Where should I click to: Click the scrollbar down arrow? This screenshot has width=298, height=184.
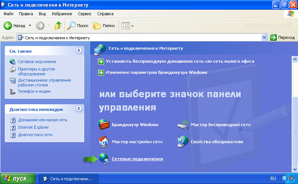[295, 169]
